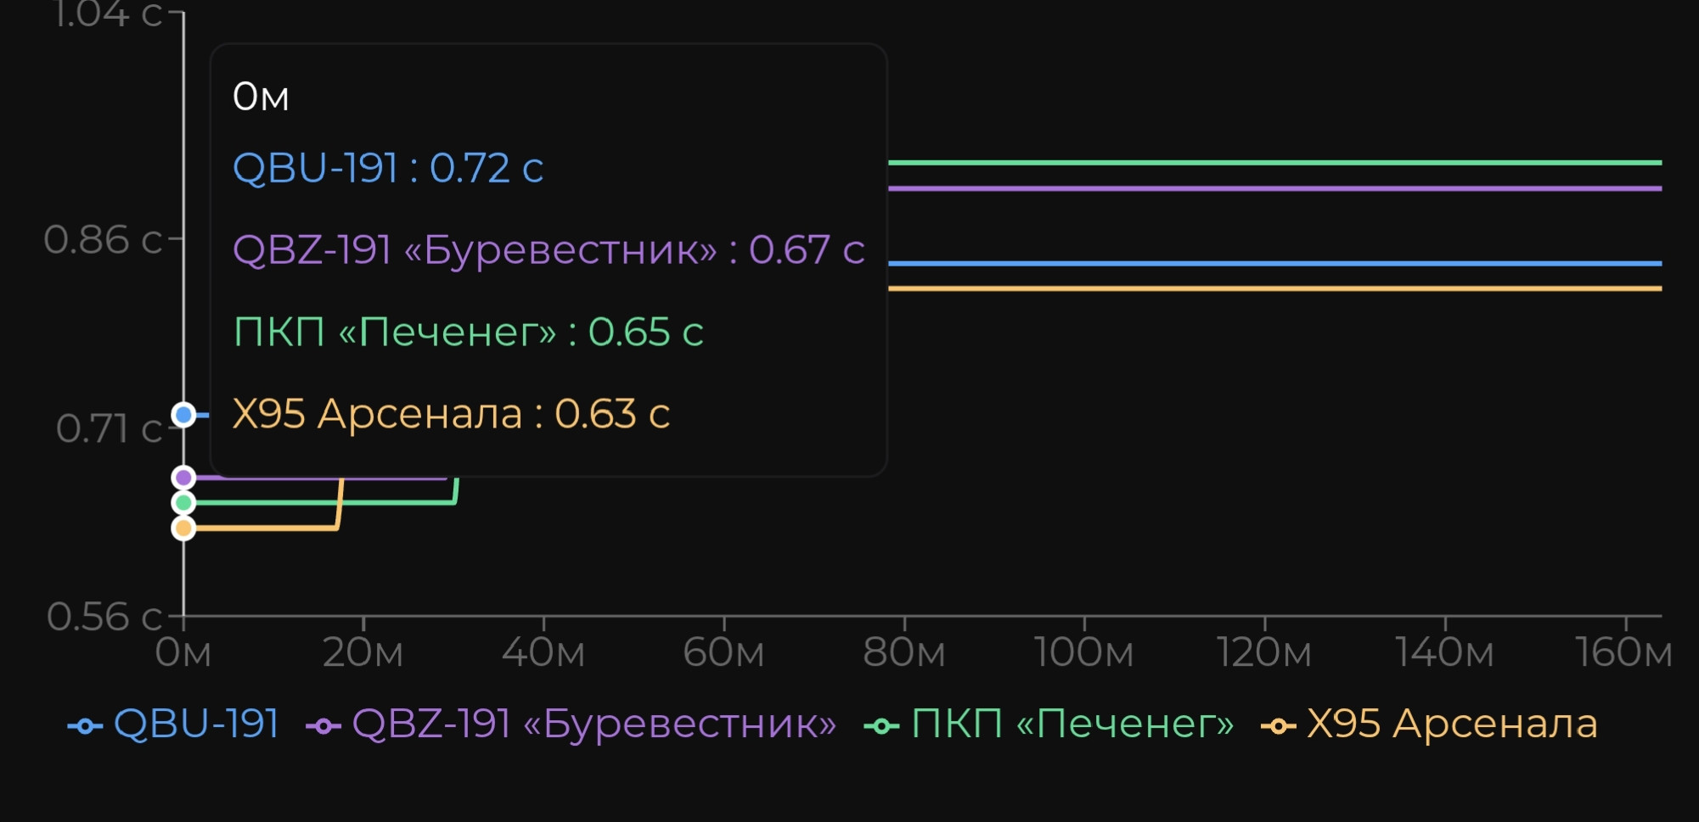Click the green Печенег line at long range
The image size is (1699, 822).
click(x=1274, y=162)
